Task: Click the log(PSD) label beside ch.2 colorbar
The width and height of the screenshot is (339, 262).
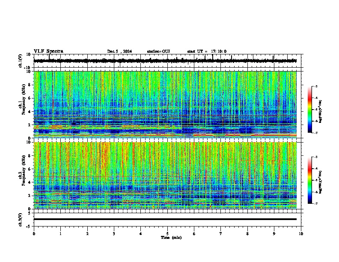Action: tap(321, 182)
